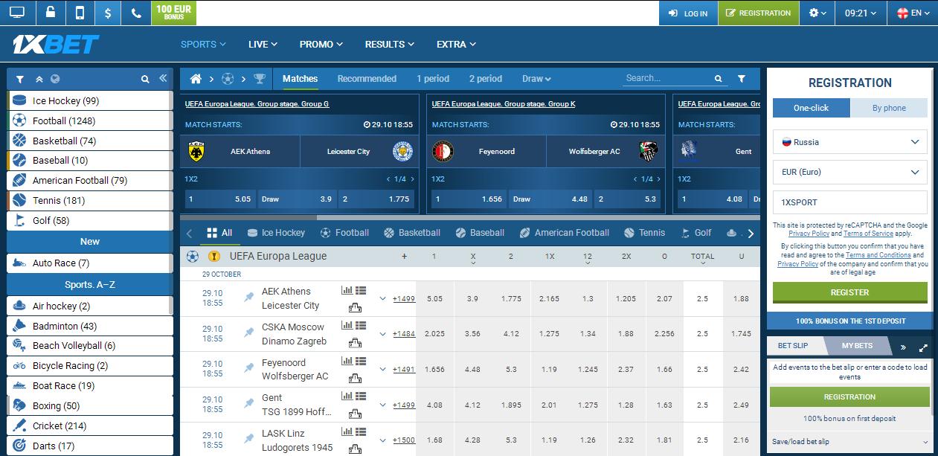Click the desktop version monitor icon

coord(17,13)
